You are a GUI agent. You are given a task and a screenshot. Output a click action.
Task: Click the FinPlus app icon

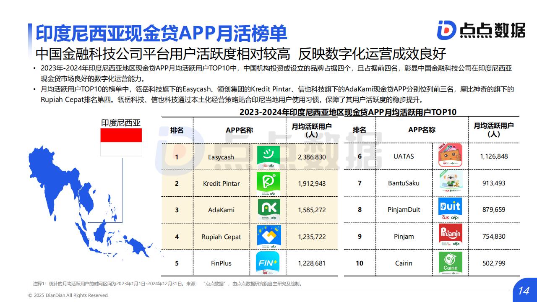pyautogui.click(x=268, y=263)
